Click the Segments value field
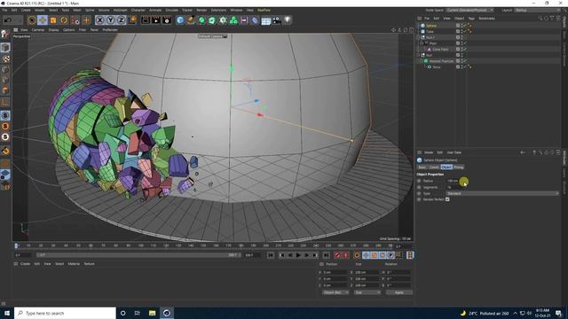This screenshot has width=568, height=319. click(453, 187)
